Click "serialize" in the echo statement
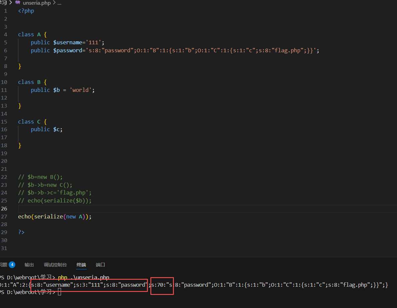 pyautogui.click(x=48, y=217)
